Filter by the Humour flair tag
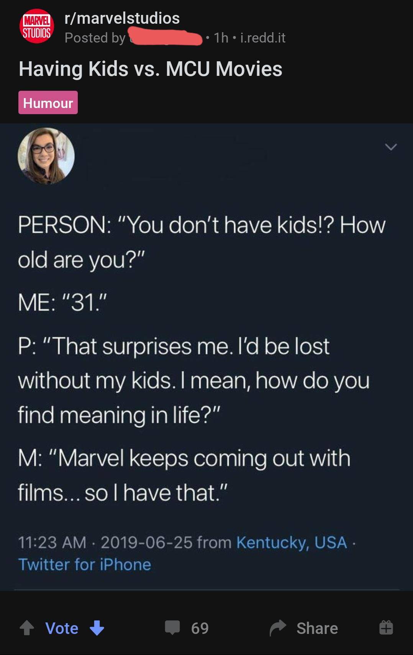Viewport: 413px width, 655px height. tap(48, 103)
